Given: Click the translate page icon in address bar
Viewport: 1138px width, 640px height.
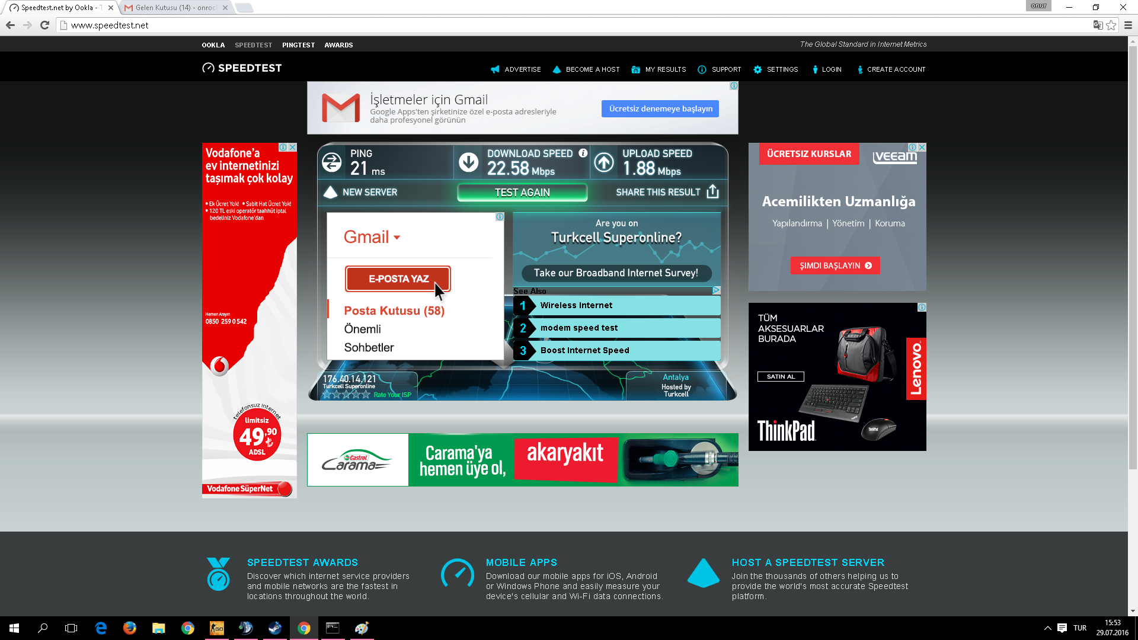Looking at the screenshot, I should 1098,25.
